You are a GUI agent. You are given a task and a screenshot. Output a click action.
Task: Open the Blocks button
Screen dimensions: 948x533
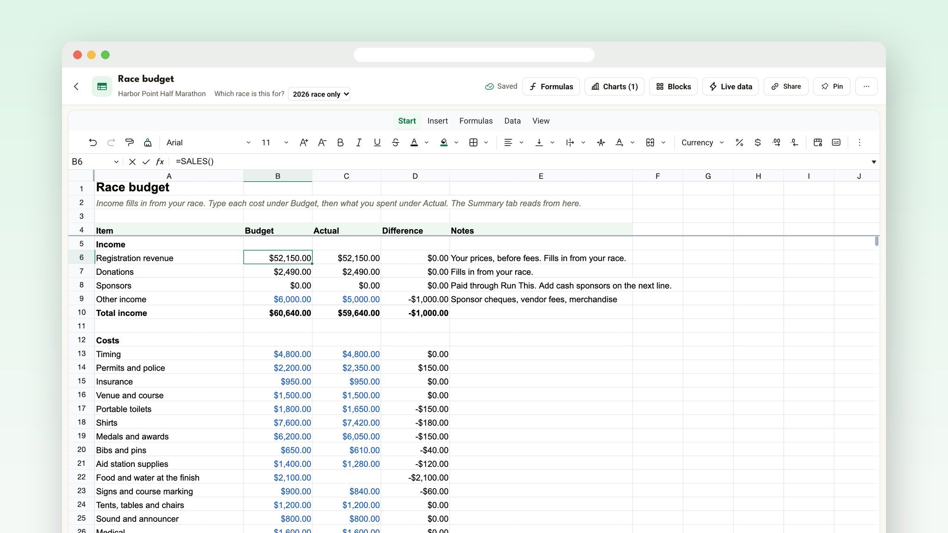pos(673,87)
